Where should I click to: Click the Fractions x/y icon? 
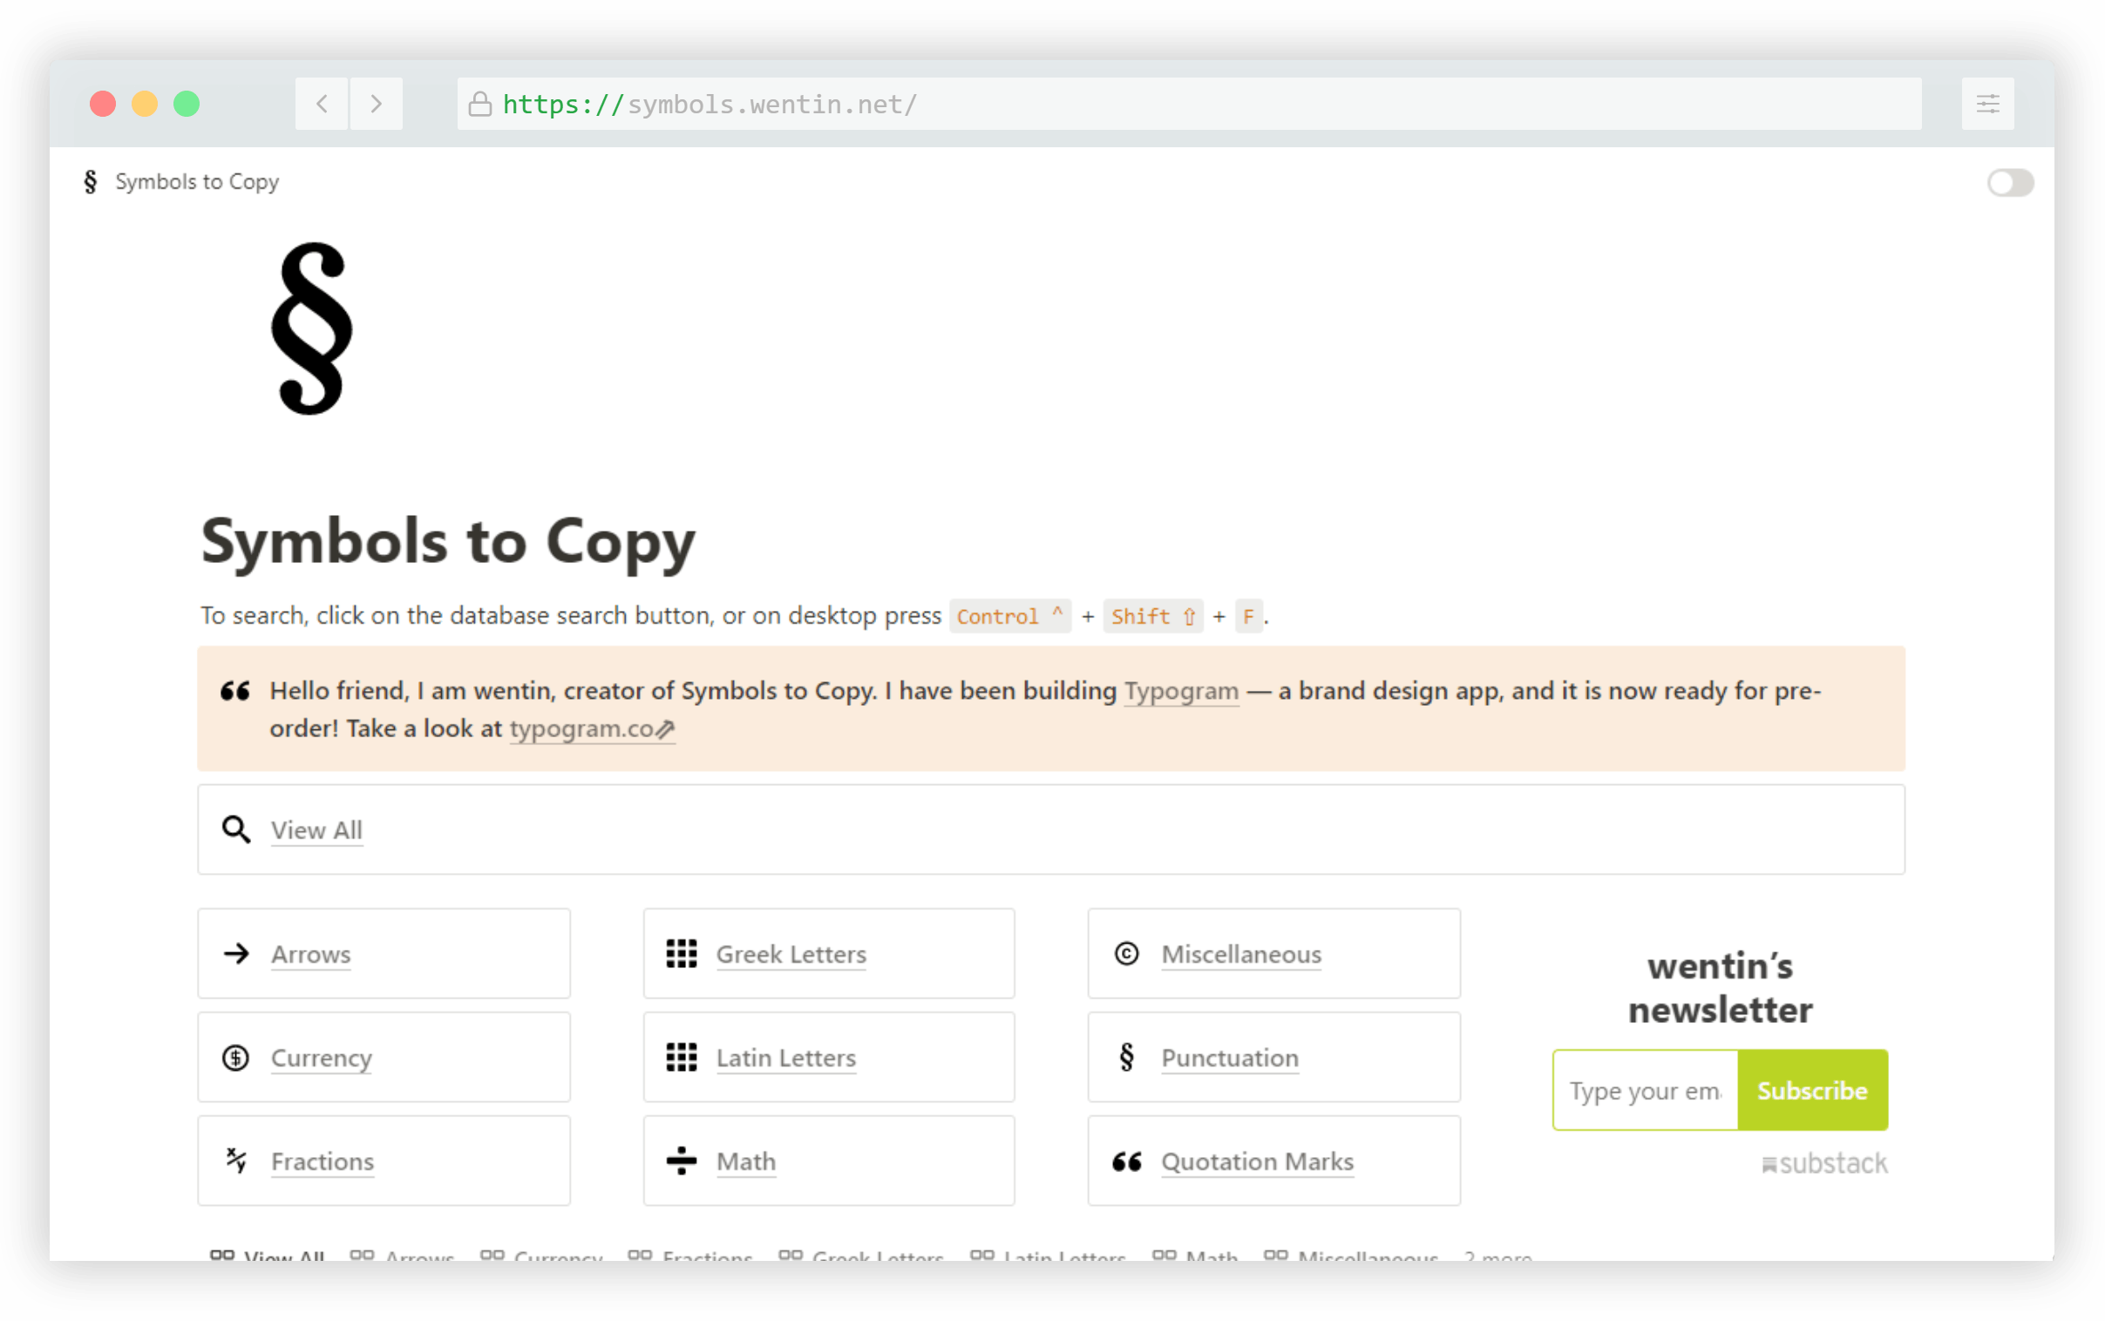point(236,1161)
